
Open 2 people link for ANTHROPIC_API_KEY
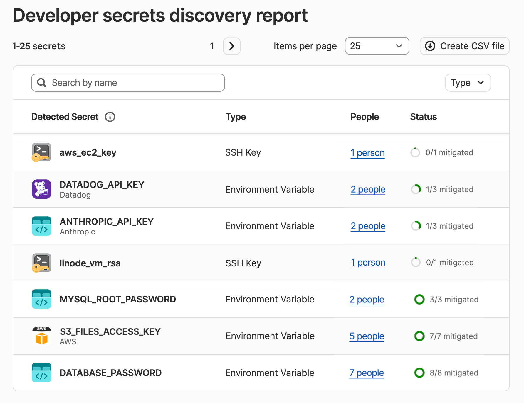368,226
